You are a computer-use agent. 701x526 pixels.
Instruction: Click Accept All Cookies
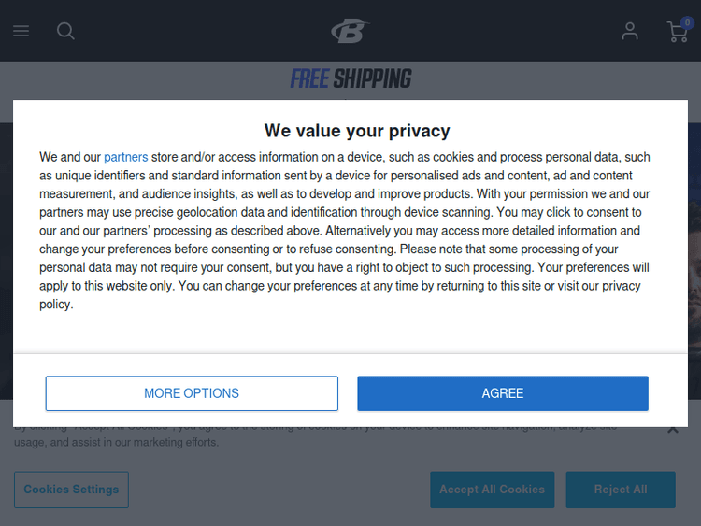click(492, 490)
